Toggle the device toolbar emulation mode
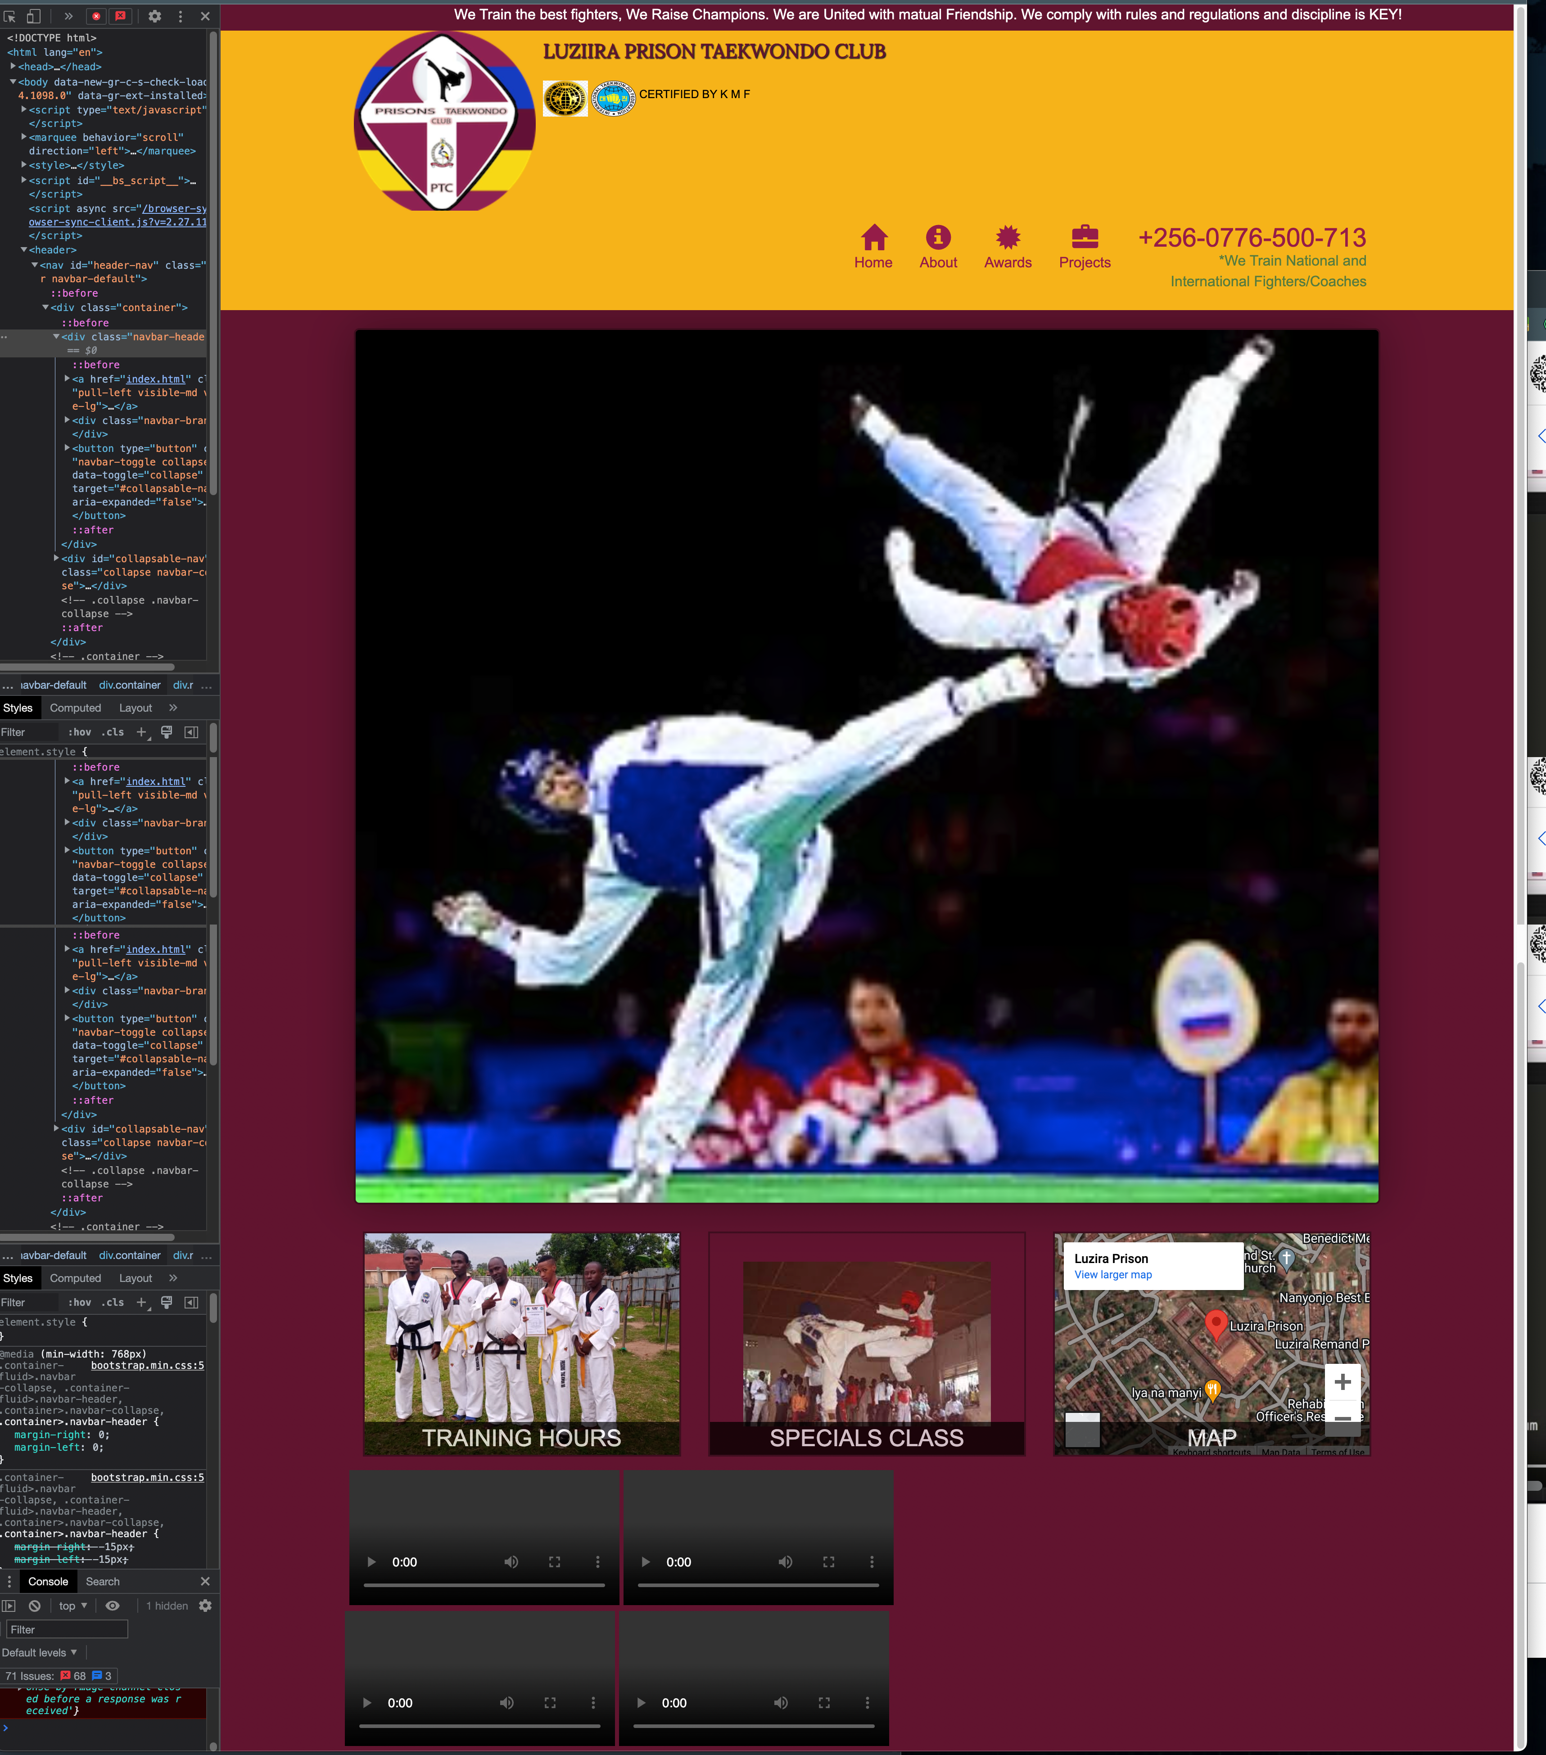Viewport: 1546px width, 1755px height. point(33,16)
